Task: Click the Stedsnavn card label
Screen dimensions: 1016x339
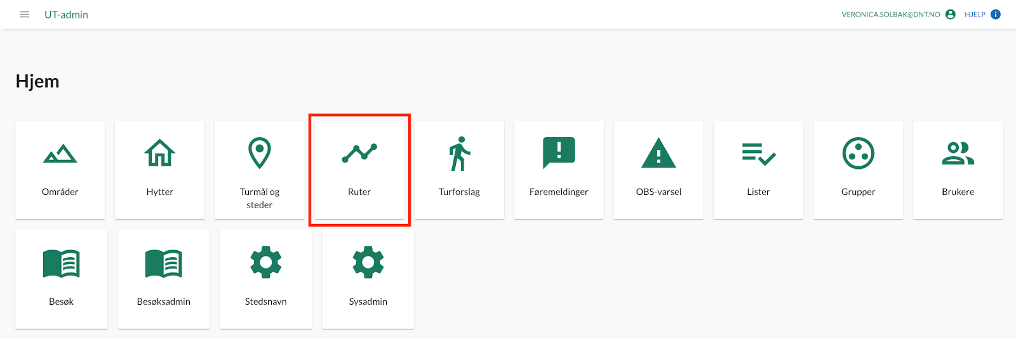Action: pyautogui.click(x=266, y=302)
